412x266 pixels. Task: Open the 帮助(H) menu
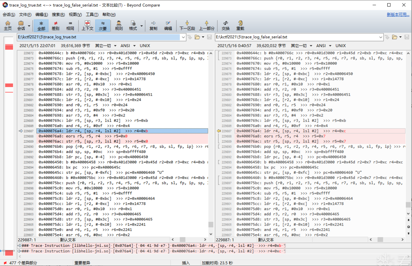click(x=109, y=14)
